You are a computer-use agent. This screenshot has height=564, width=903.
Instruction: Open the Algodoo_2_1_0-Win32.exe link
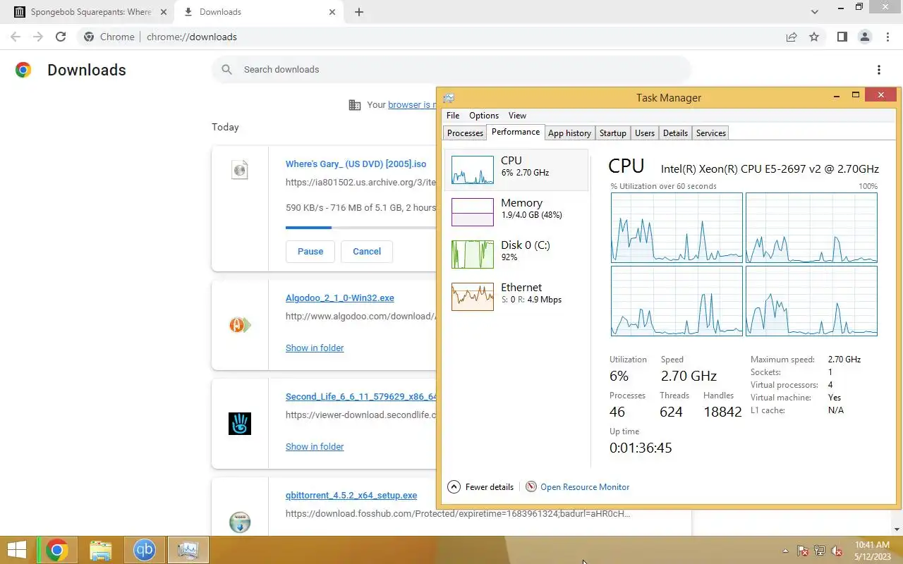coord(340,298)
